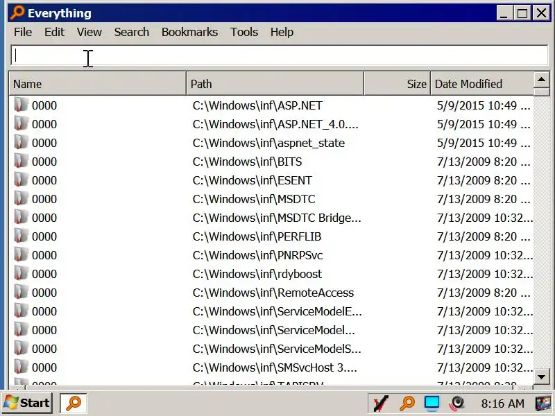The width and height of the screenshot is (555, 416).
Task: Click path C:\Windows\inf\MSDTC Bridge...
Action: [x=277, y=218]
